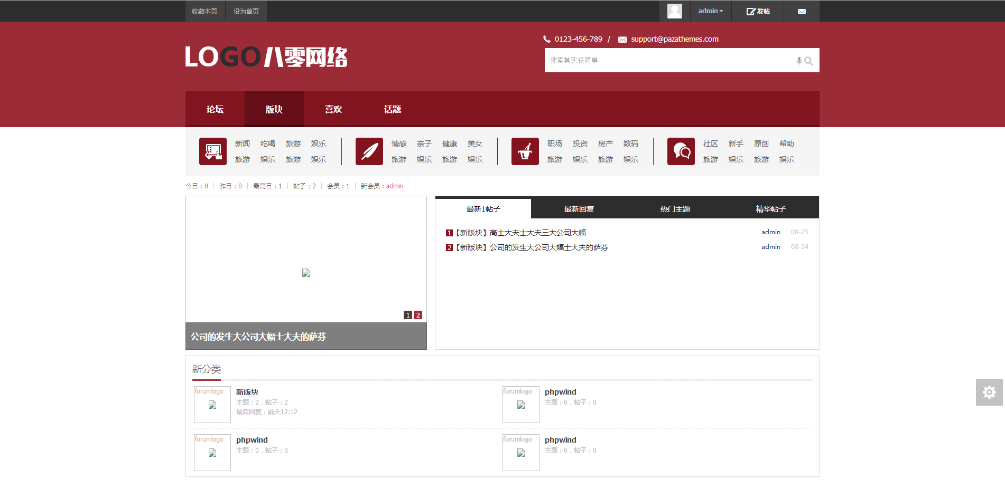Open the messages envelope icon
This screenshot has width=1005, height=498.
802,11
